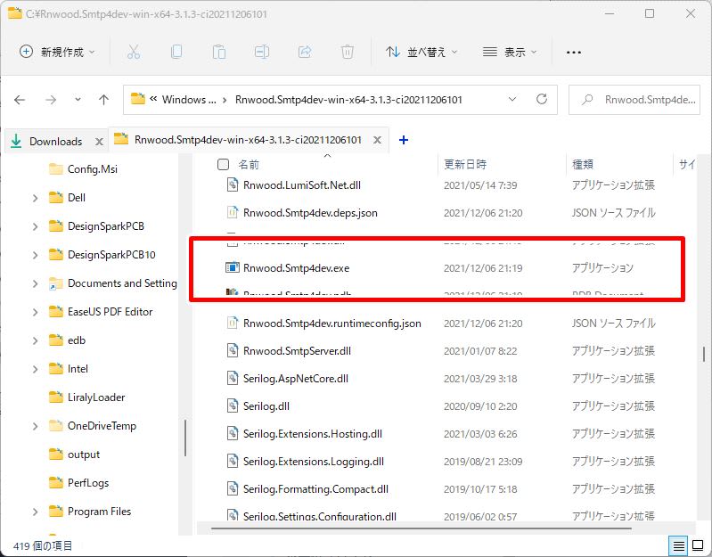Sort by 種類 column header
Image resolution: width=712 pixels, height=557 pixels.
coord(583,164)
